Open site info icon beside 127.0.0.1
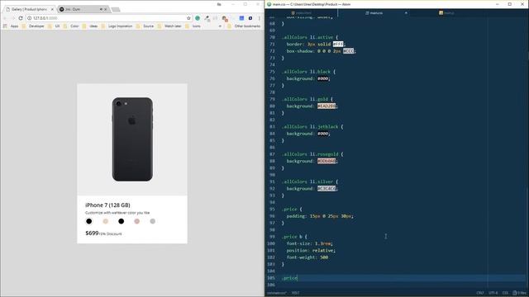 30,18
